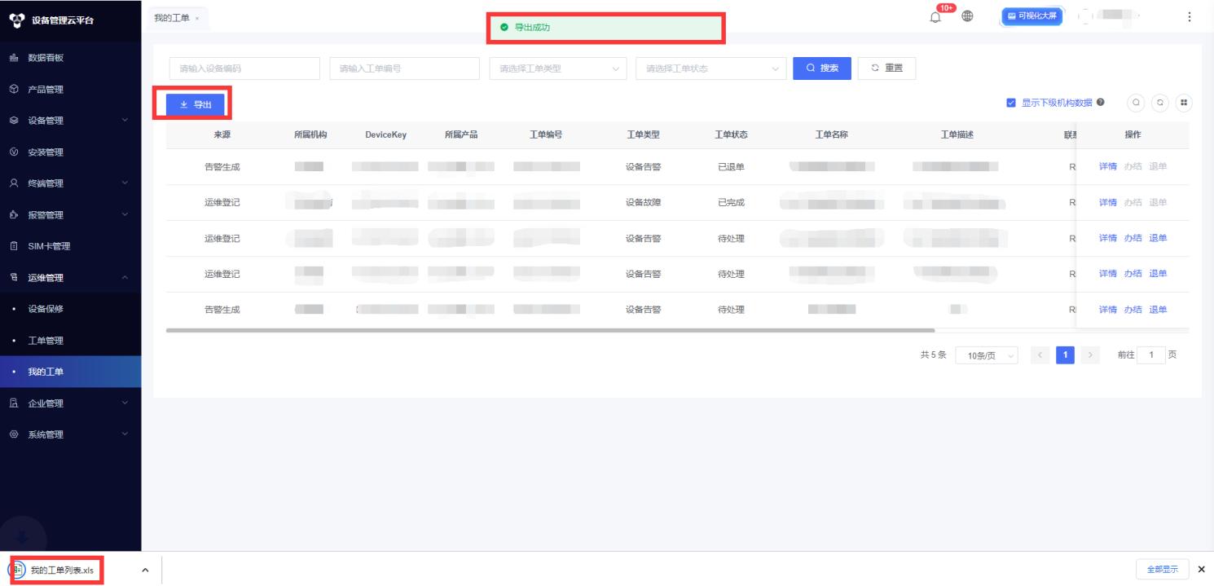This screenshot has width=1214, height=586.
Task: Expand the 系统管理 sidebar menu
Action: (x=70, y=434)
